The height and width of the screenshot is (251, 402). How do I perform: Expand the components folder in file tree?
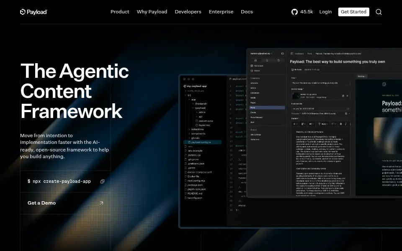198,134
